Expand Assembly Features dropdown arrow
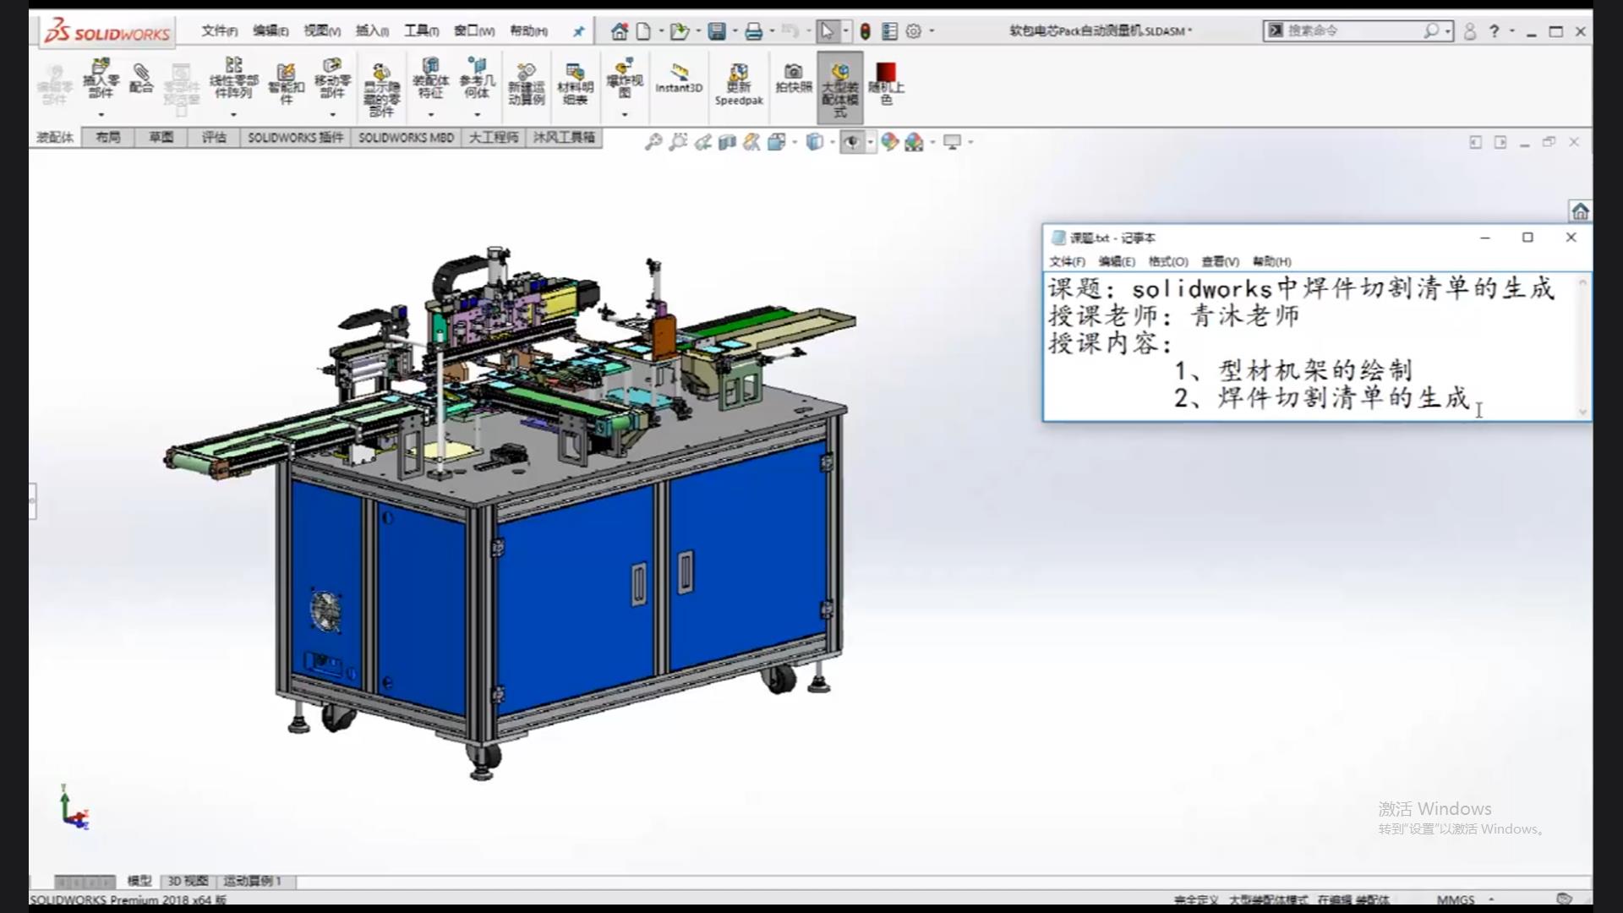The image size is (1623, 913). 430,115
